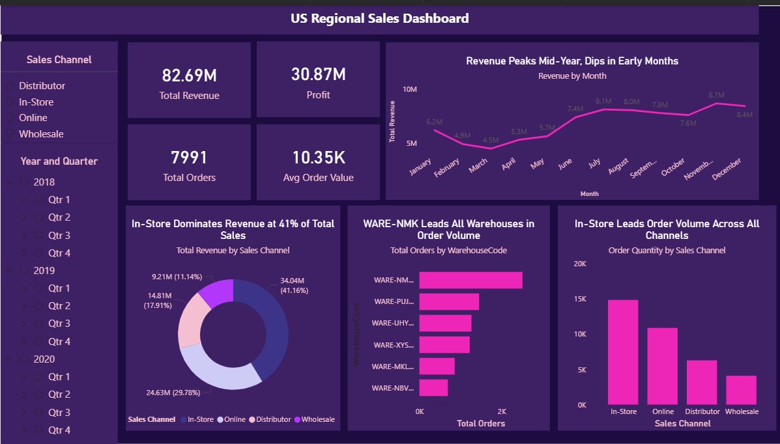Check Qtr 2 under 2020
Image resolution: width=780 pixels, height=444 pixels.
click(39, 395)
